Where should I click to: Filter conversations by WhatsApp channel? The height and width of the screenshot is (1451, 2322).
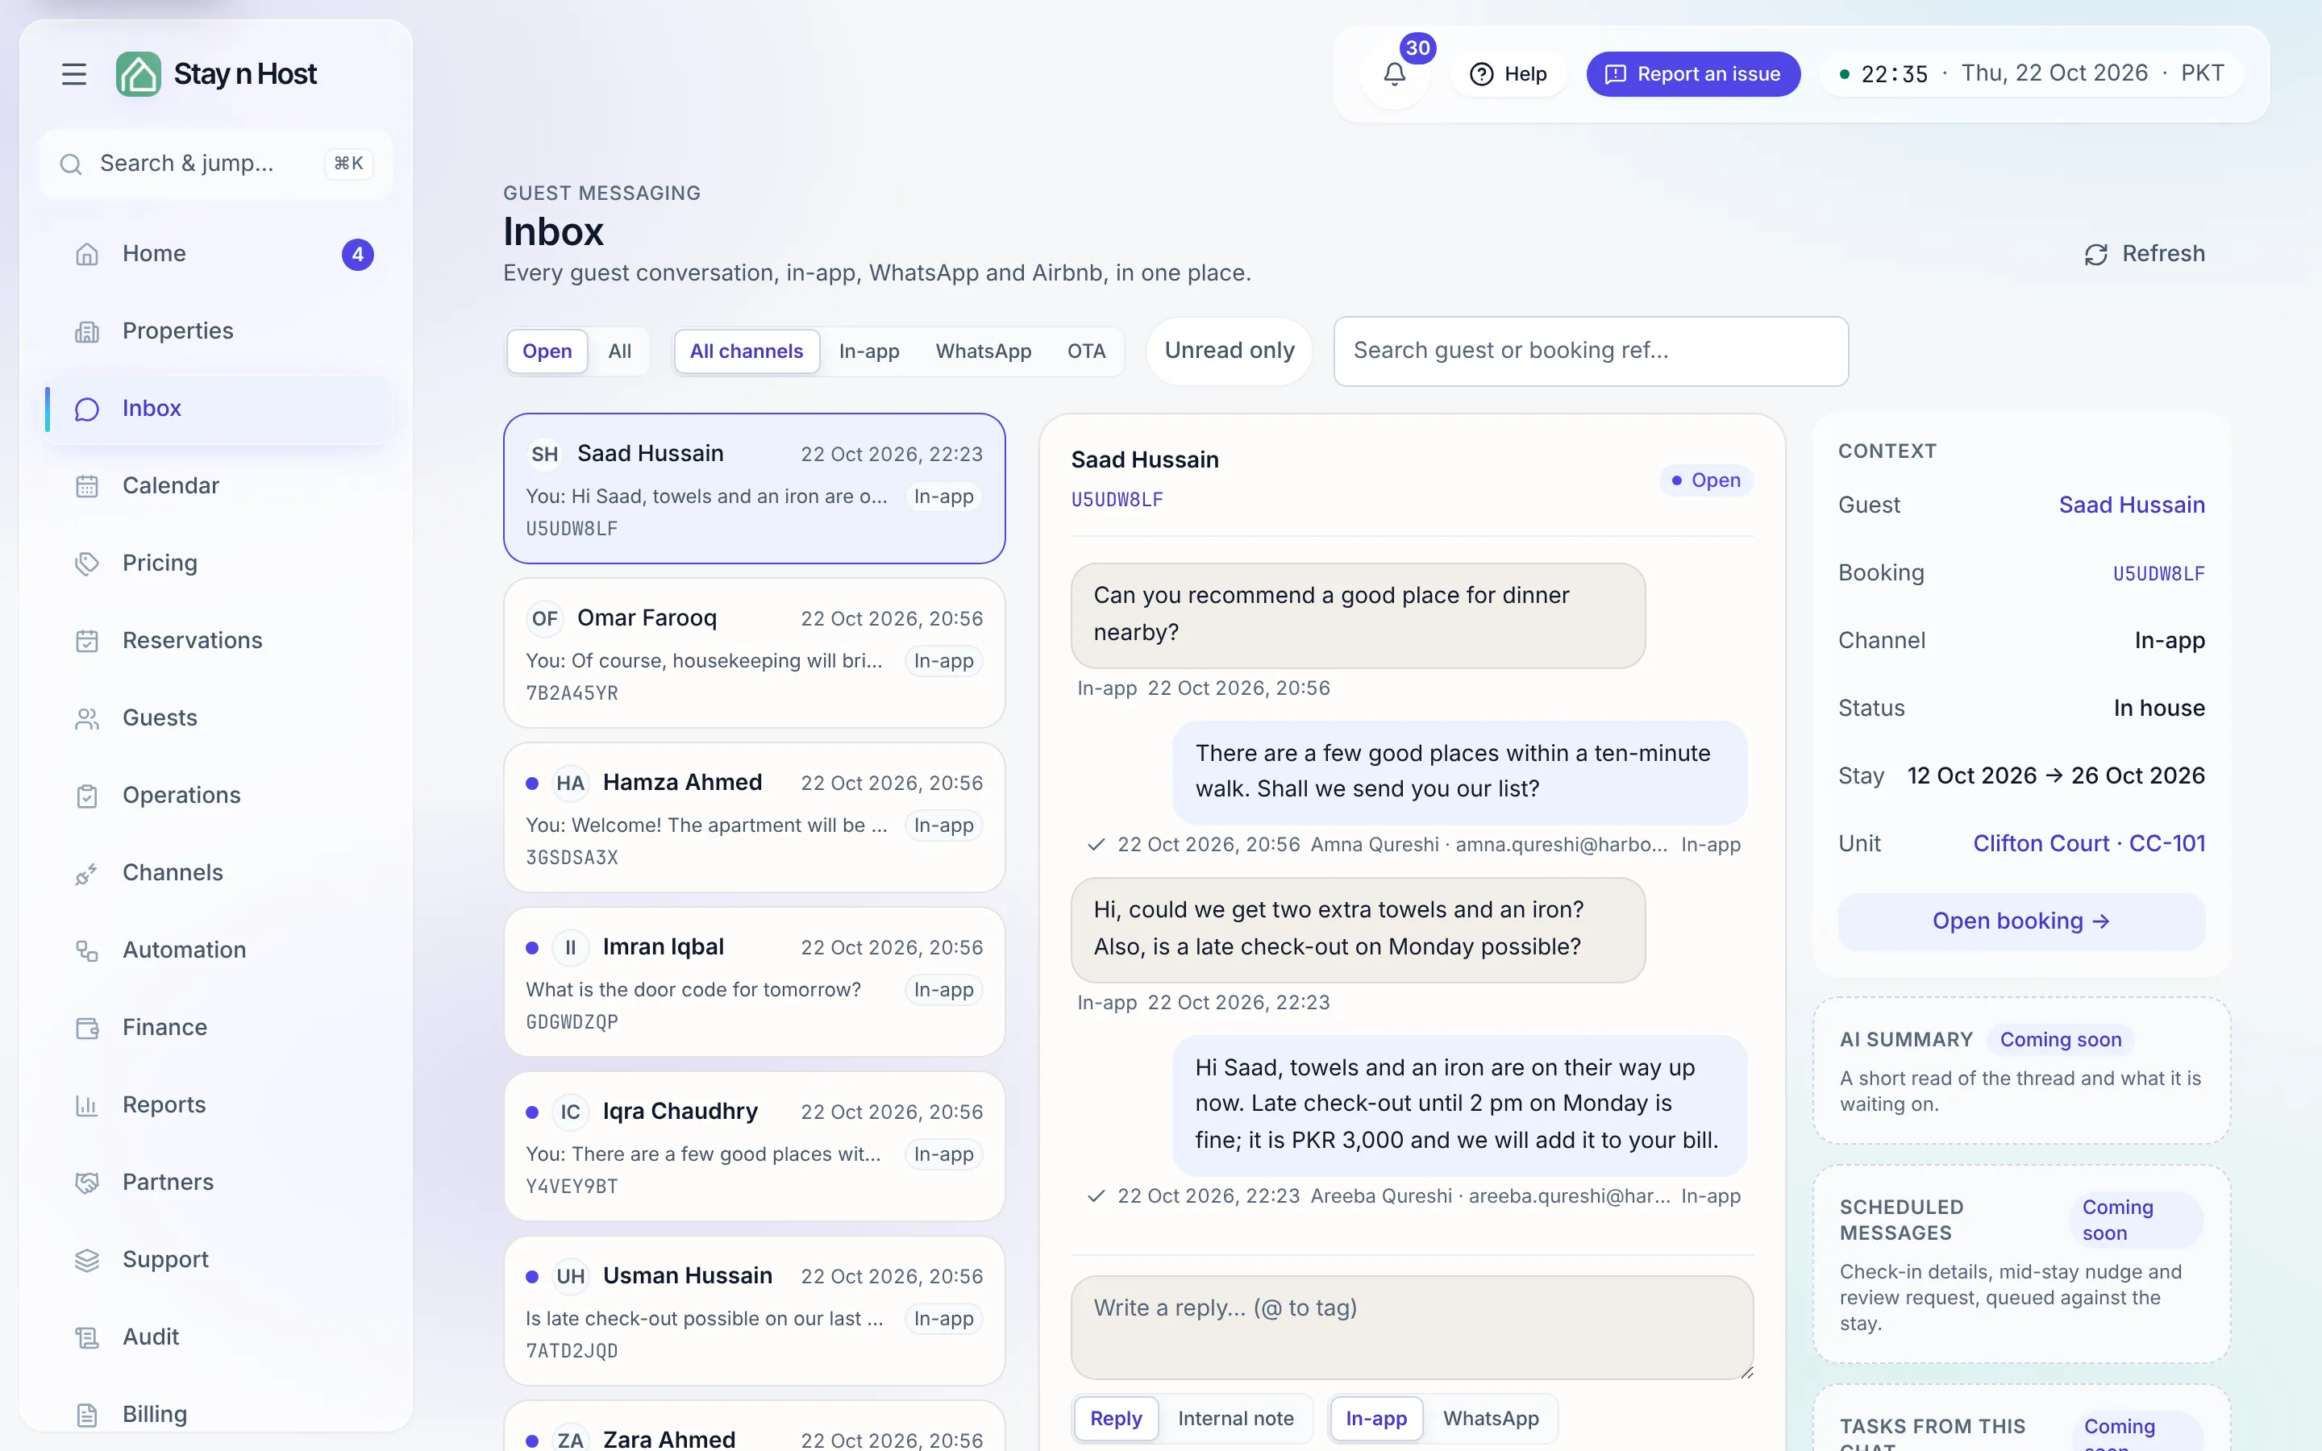[x=984, y=351]
